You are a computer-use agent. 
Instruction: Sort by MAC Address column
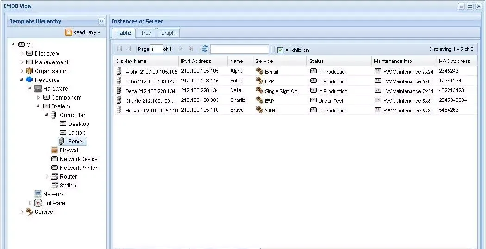456,61
